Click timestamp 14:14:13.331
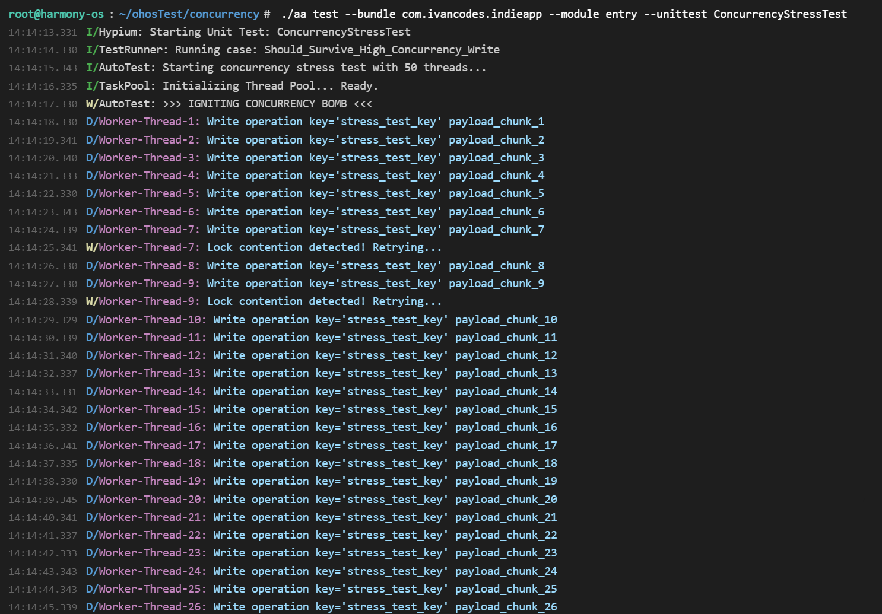 click(x=43, y=33)
